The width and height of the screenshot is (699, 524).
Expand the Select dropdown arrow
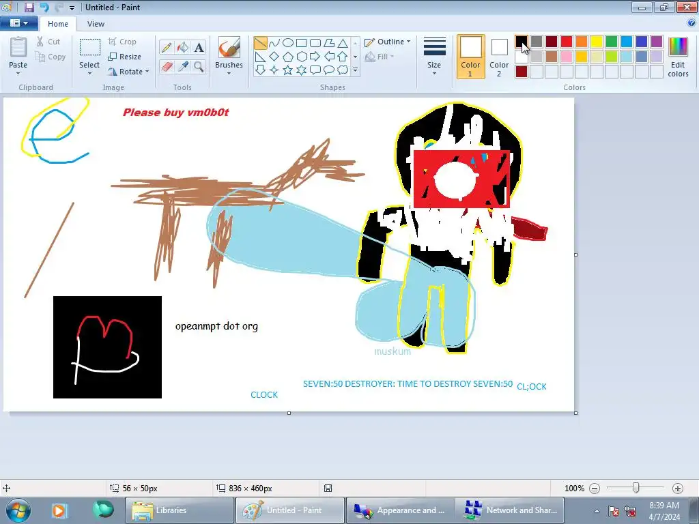pos(89,74)
